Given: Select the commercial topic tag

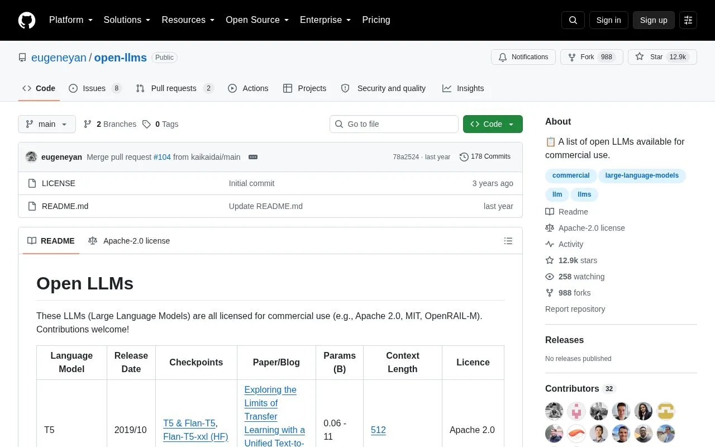Looking at the screenshot, I should tap(571, 175).
